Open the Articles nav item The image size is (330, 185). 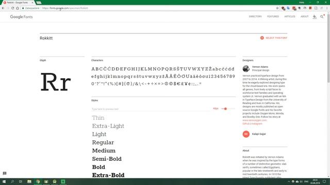click(290, 16)
